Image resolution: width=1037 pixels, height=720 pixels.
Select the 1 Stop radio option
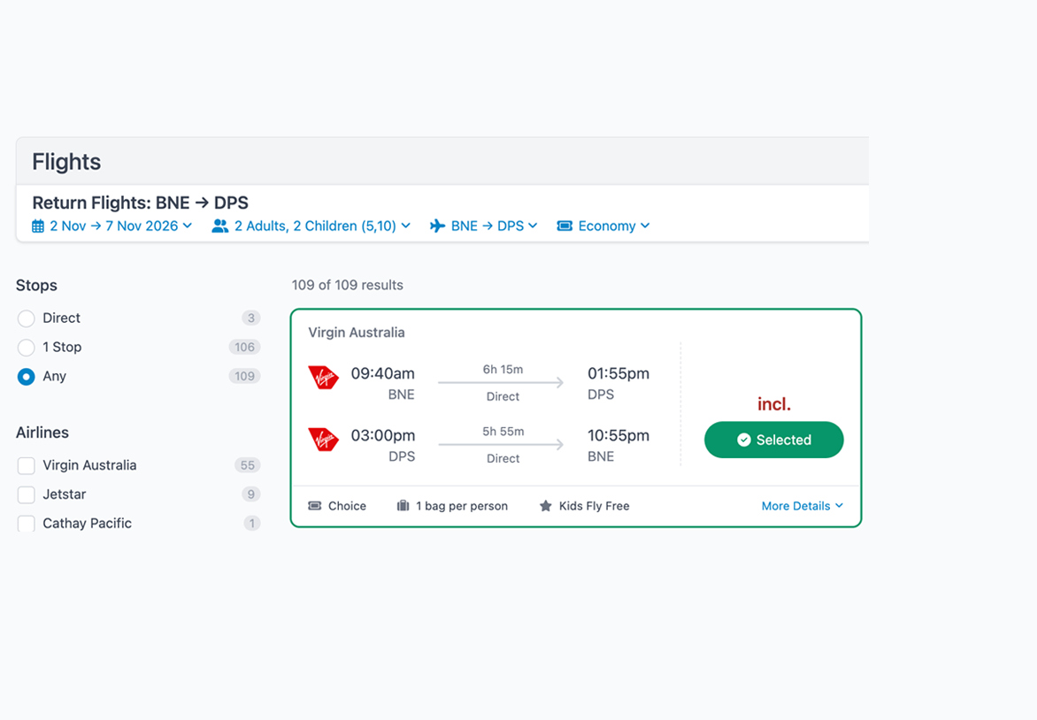click(x=27, y=348)
